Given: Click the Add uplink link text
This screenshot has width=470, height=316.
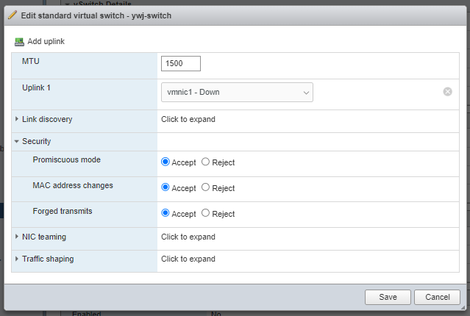Looking at the screenshot, I should pos(46,41).
